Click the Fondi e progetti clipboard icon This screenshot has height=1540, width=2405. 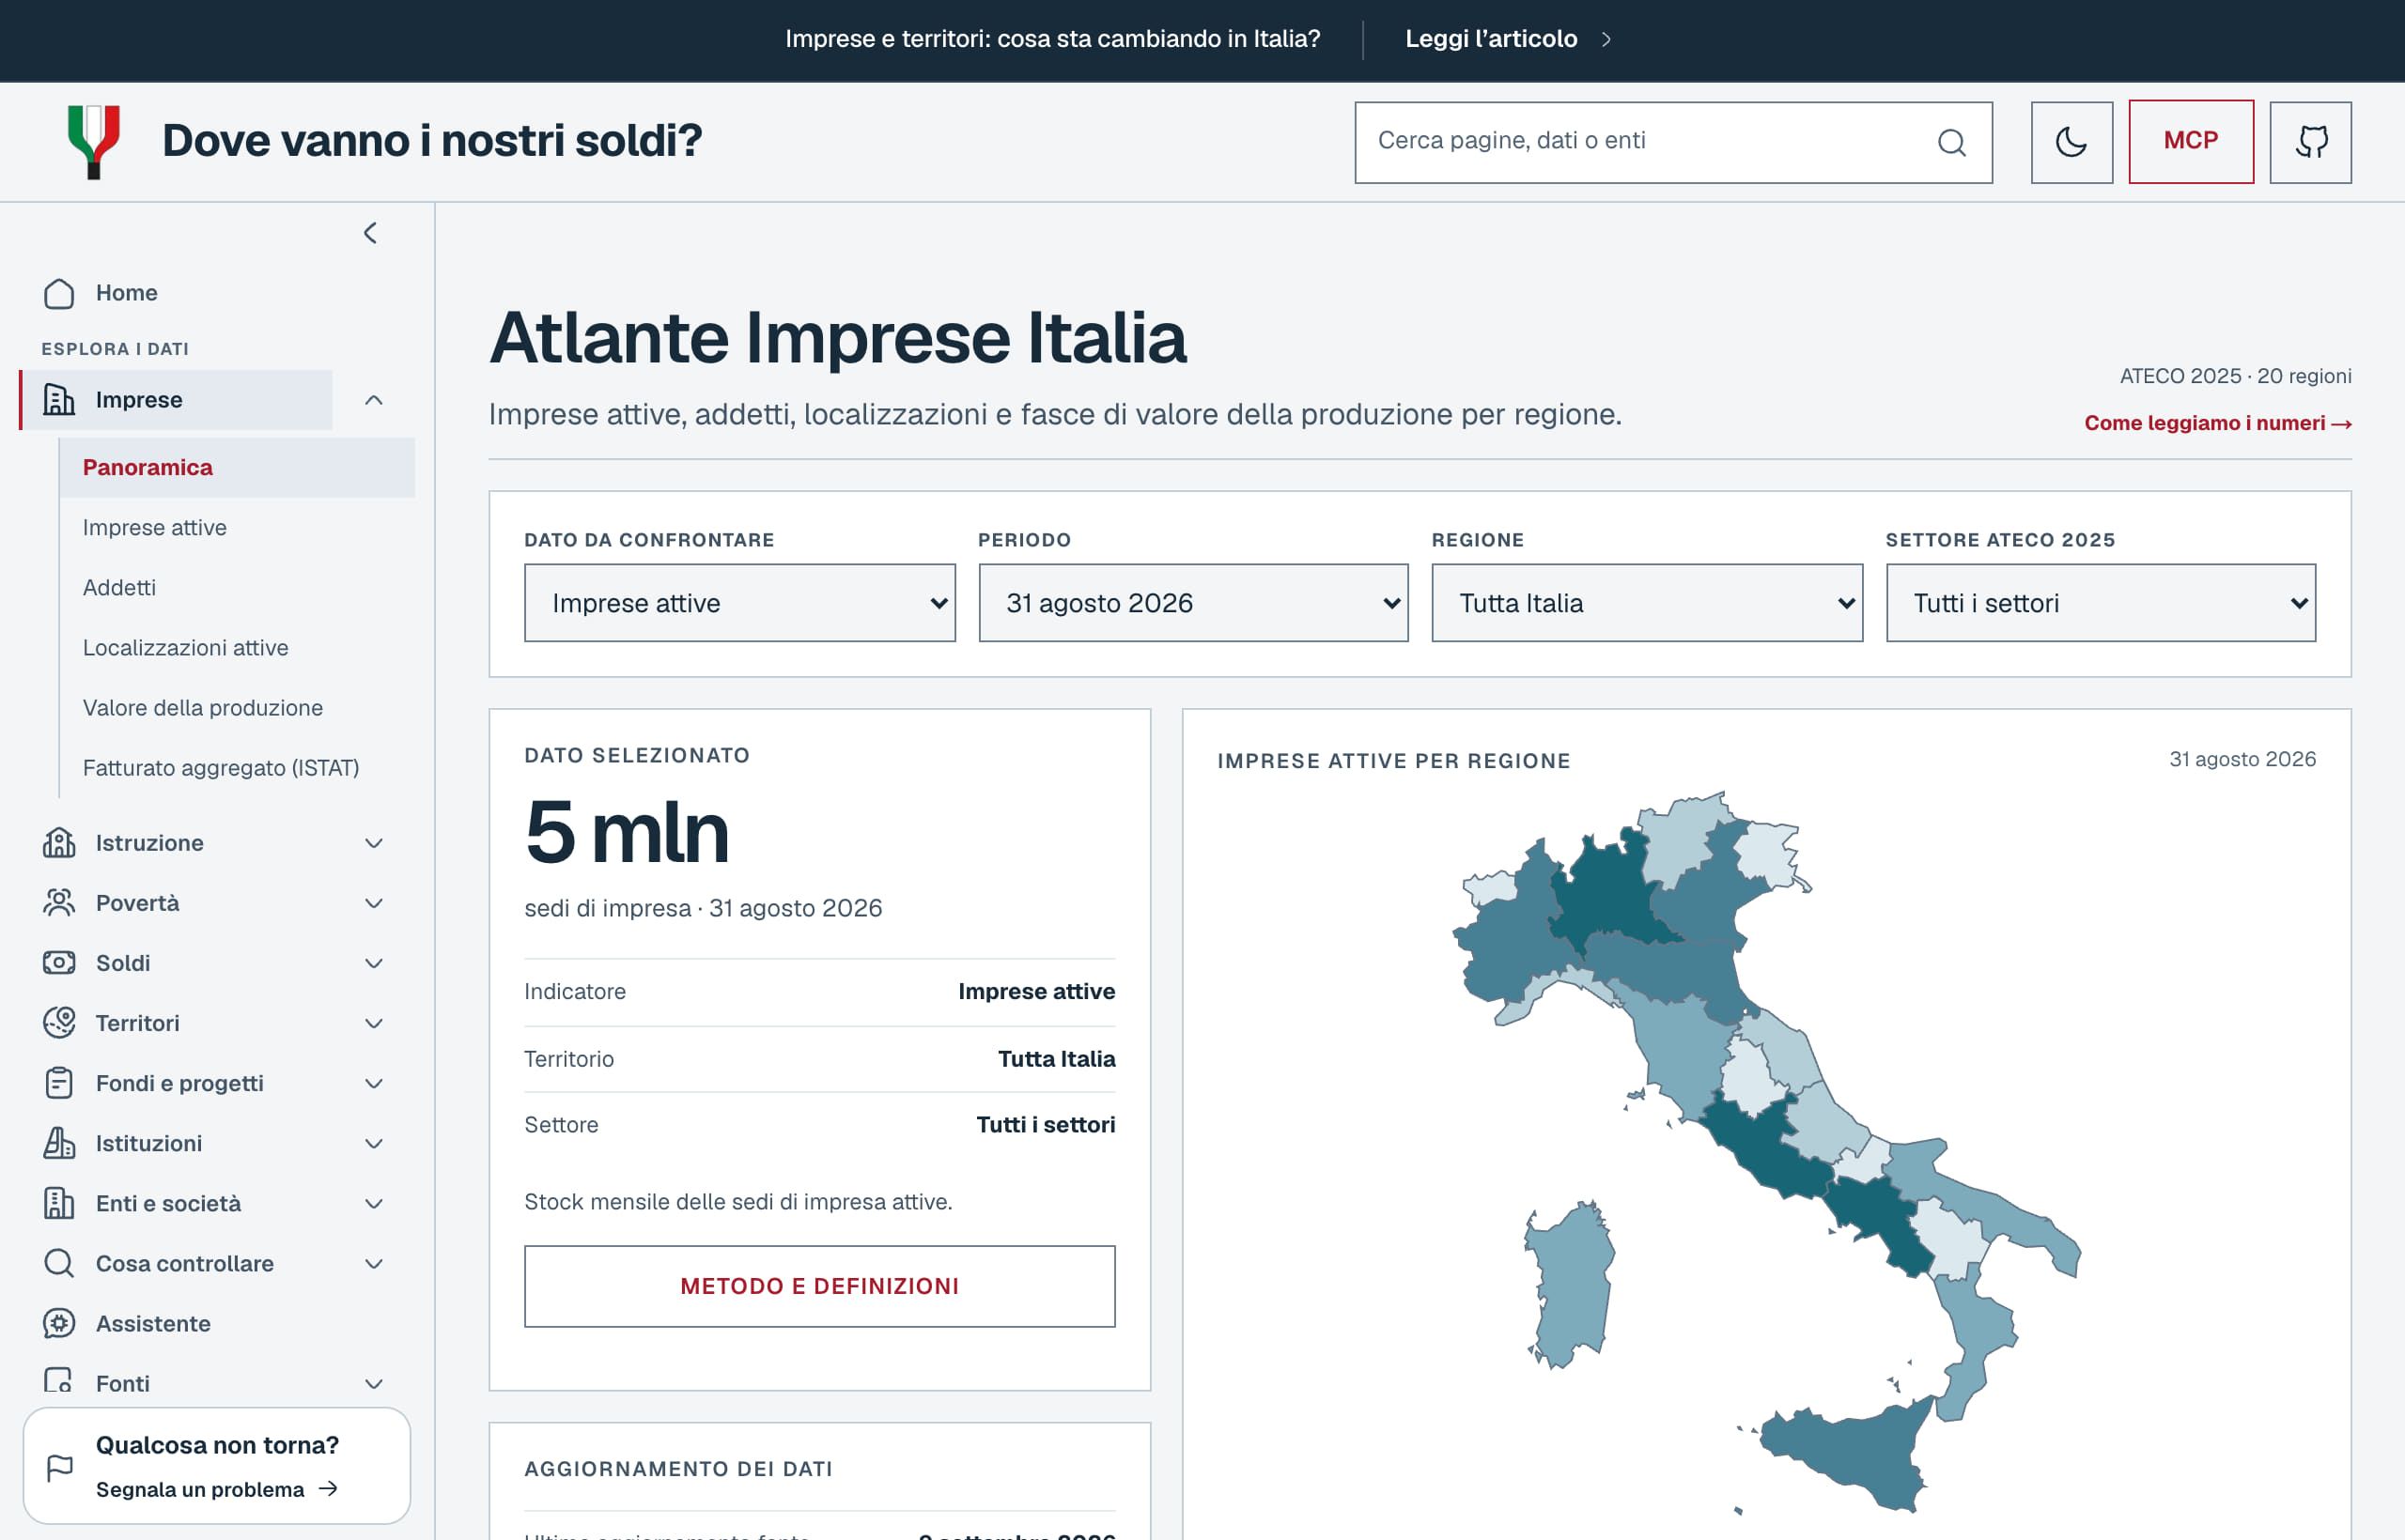(59, 1083)
